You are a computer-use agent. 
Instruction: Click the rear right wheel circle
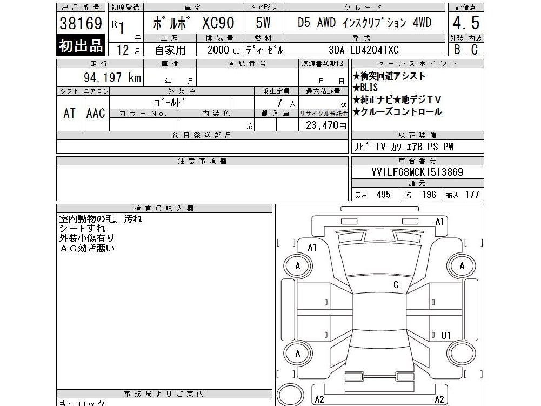(x=462, y=354)
